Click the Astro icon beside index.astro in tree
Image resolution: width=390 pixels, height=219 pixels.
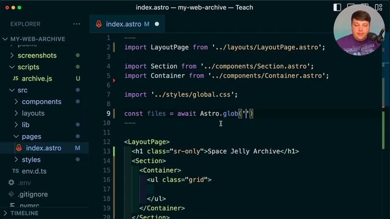coord(19,148)
